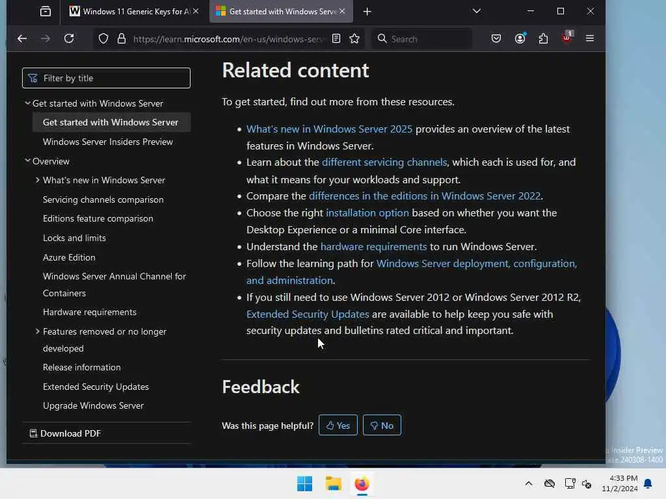Collapse the Overview tree section

27,161
